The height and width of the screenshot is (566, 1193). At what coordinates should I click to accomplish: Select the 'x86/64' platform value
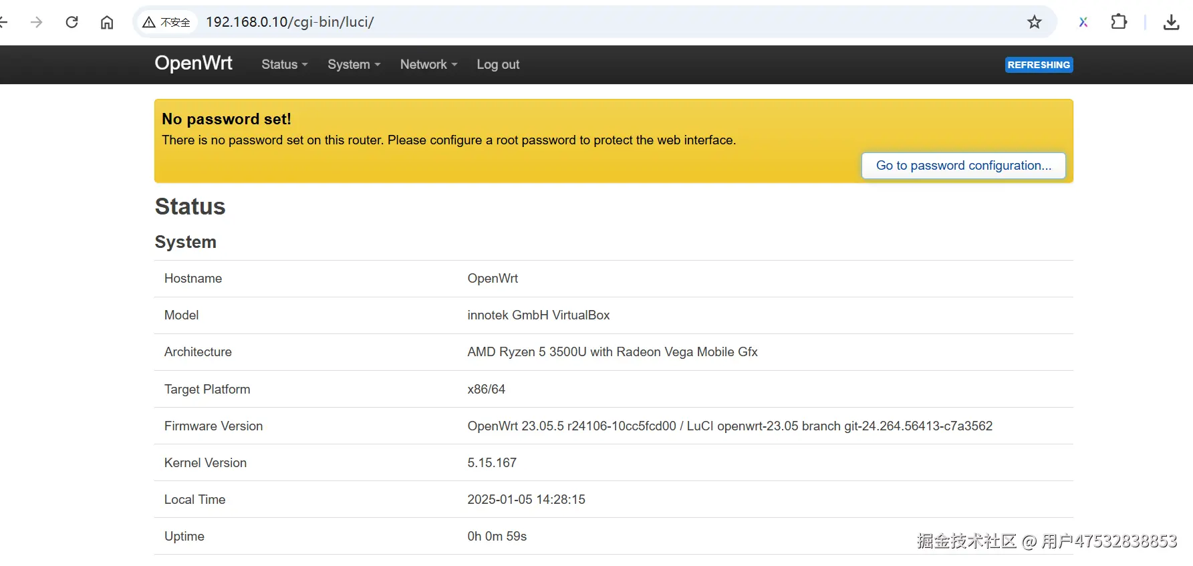coord(486,390)
